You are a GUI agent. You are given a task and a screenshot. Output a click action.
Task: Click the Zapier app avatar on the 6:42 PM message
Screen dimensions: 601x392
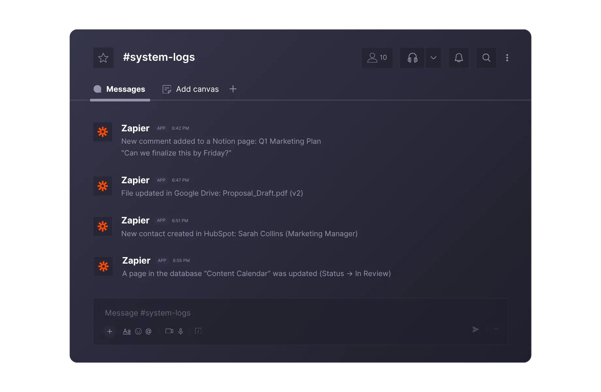pyautogui.click(x=103, y=132)
